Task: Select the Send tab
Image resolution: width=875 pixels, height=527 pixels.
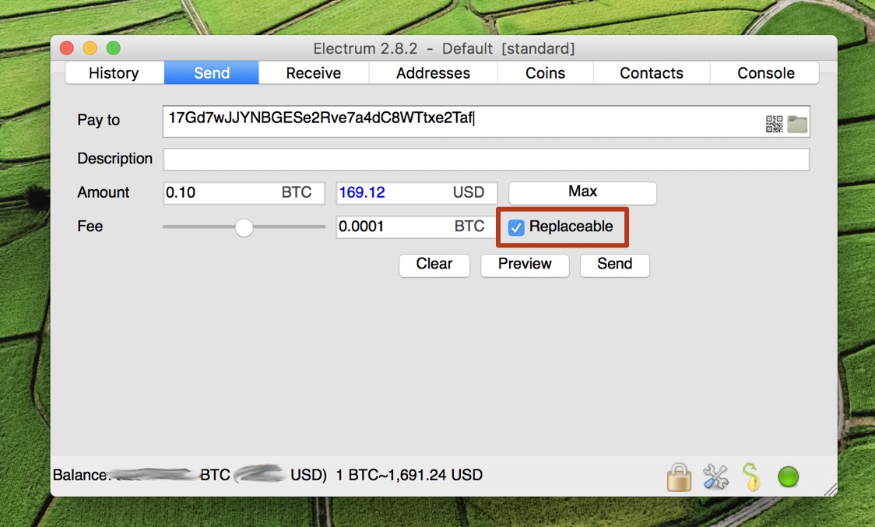Action: click(x=212, y=73)
